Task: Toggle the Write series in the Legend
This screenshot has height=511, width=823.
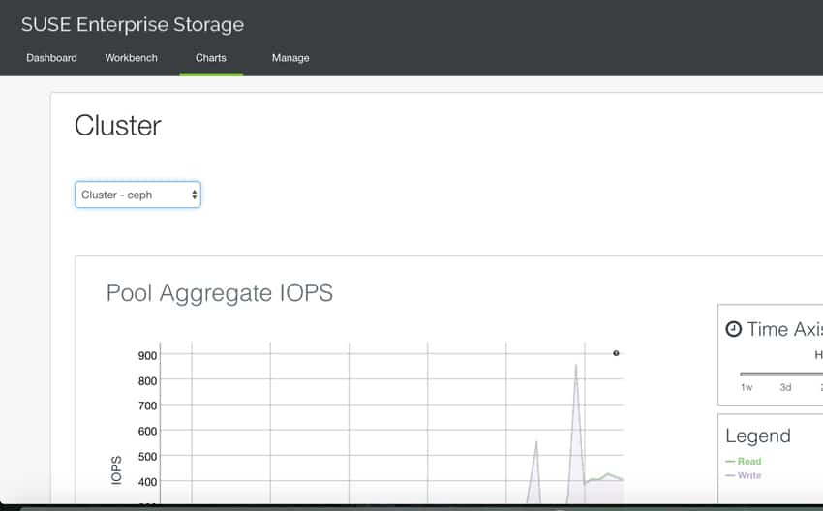Action: tap(749, 475)
